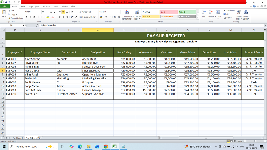267x150 pixels.
Task: Toggle align text left
Action: [60, 17]
